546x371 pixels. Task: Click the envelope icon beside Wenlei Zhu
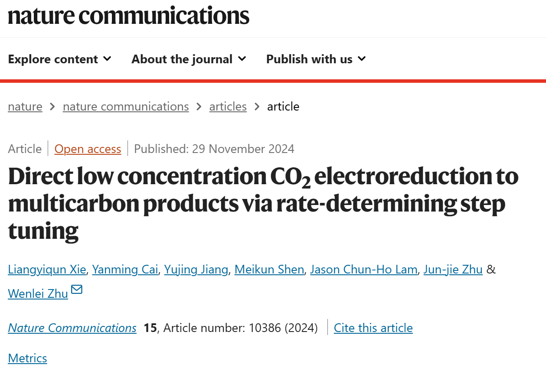click(77, 290)
